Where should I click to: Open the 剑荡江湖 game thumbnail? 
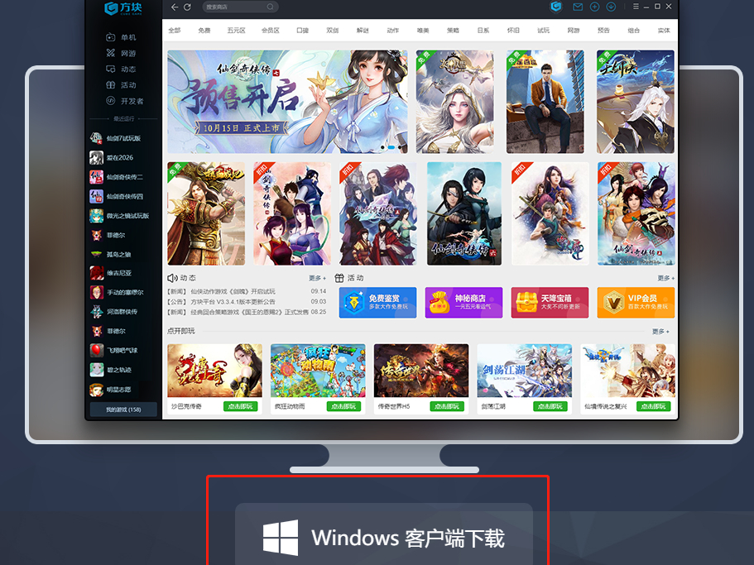point(524,371)
